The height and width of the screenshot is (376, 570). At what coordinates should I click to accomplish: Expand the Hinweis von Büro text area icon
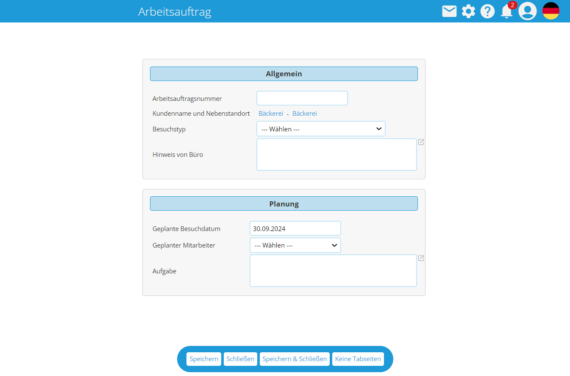(x=421, y=142)
